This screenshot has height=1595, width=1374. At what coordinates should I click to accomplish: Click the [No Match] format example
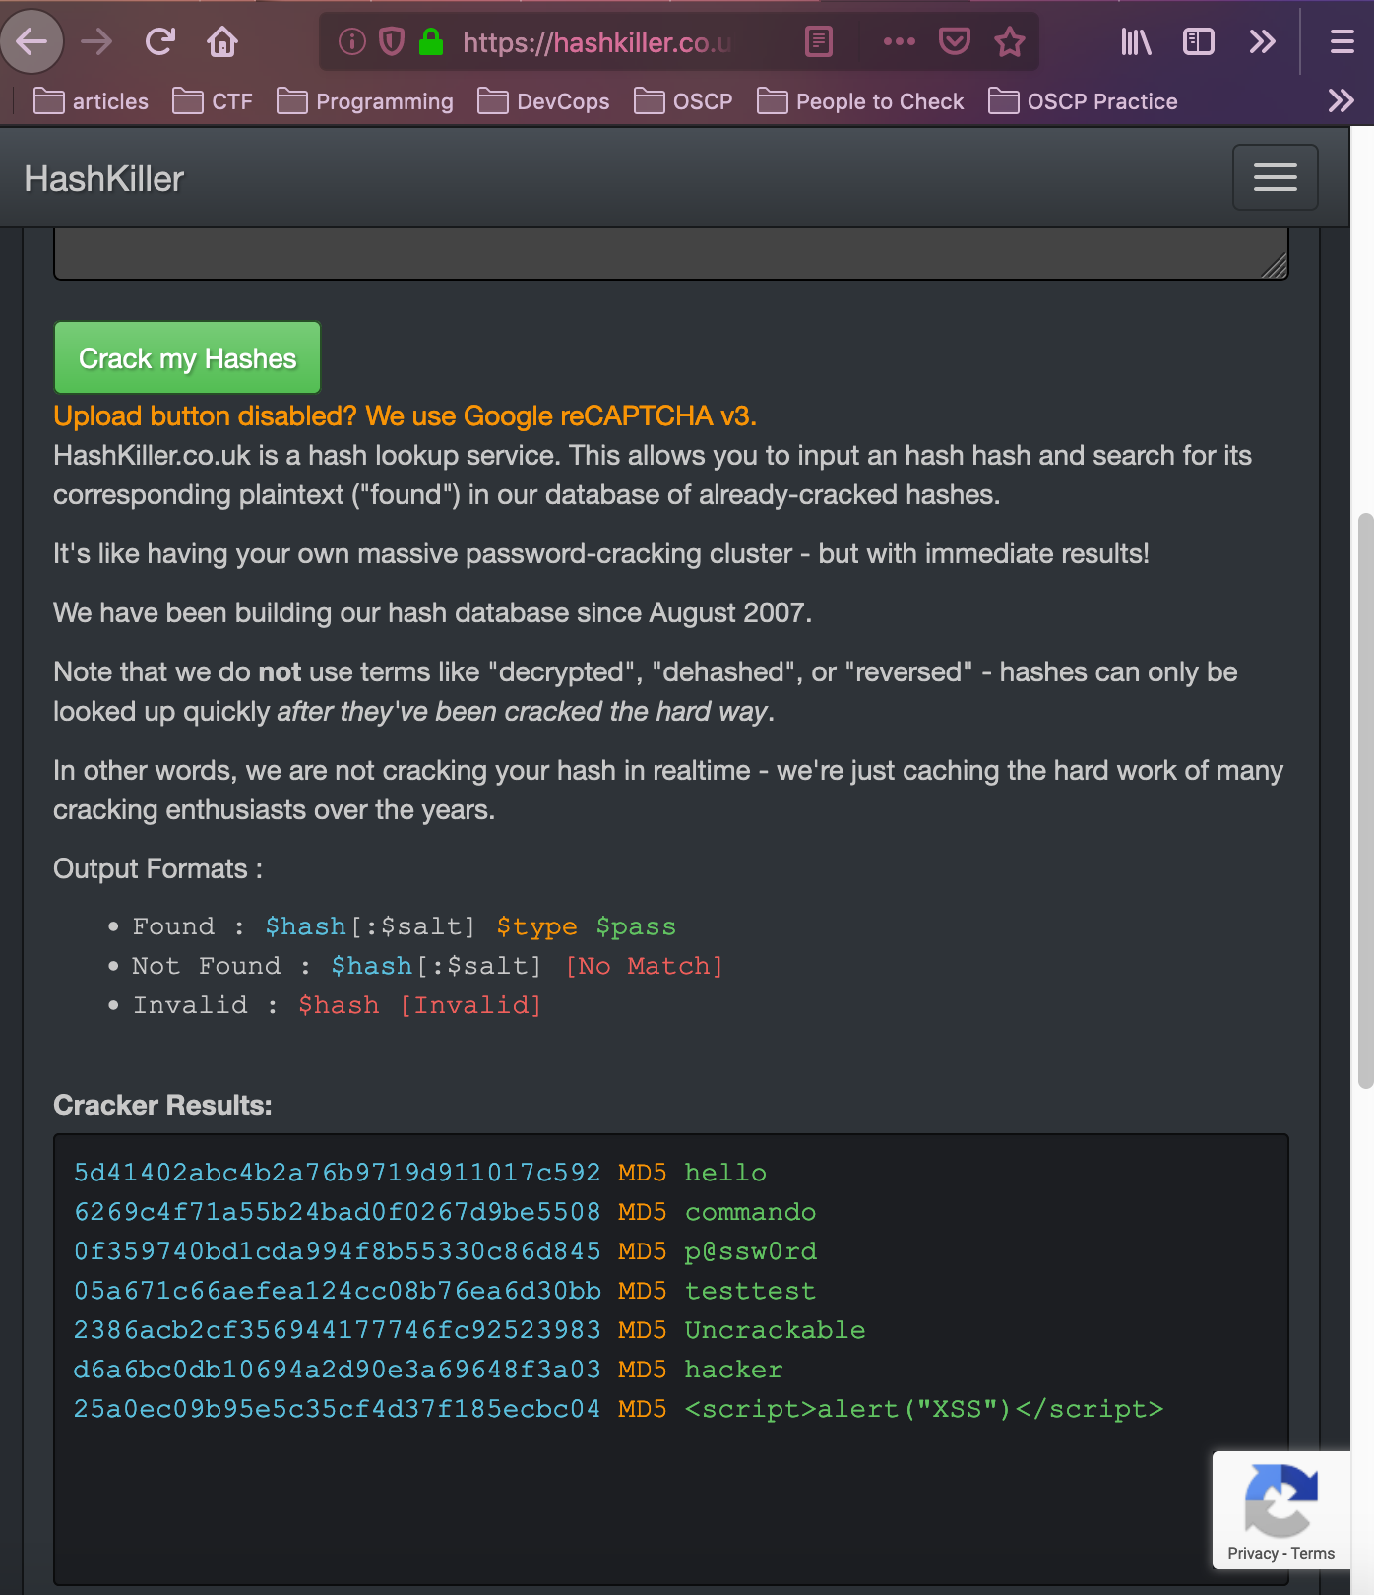point(645,966)
